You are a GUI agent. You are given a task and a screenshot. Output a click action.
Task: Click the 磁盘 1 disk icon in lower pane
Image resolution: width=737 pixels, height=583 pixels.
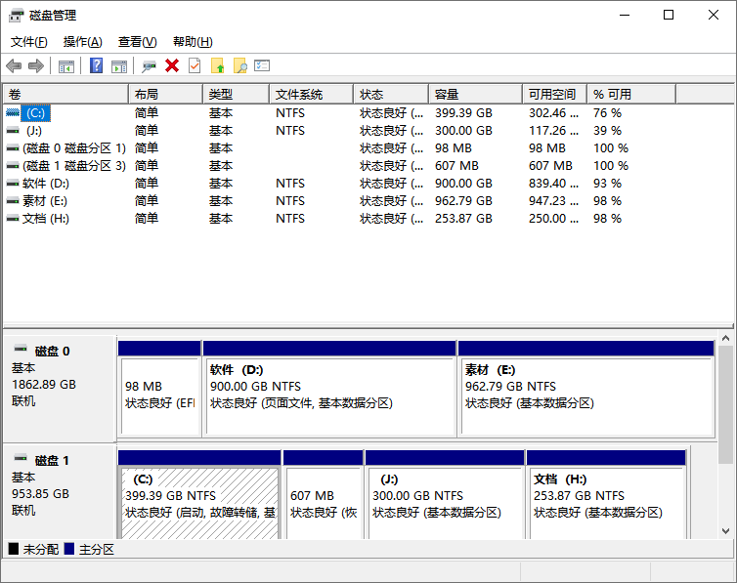(21, 458)
